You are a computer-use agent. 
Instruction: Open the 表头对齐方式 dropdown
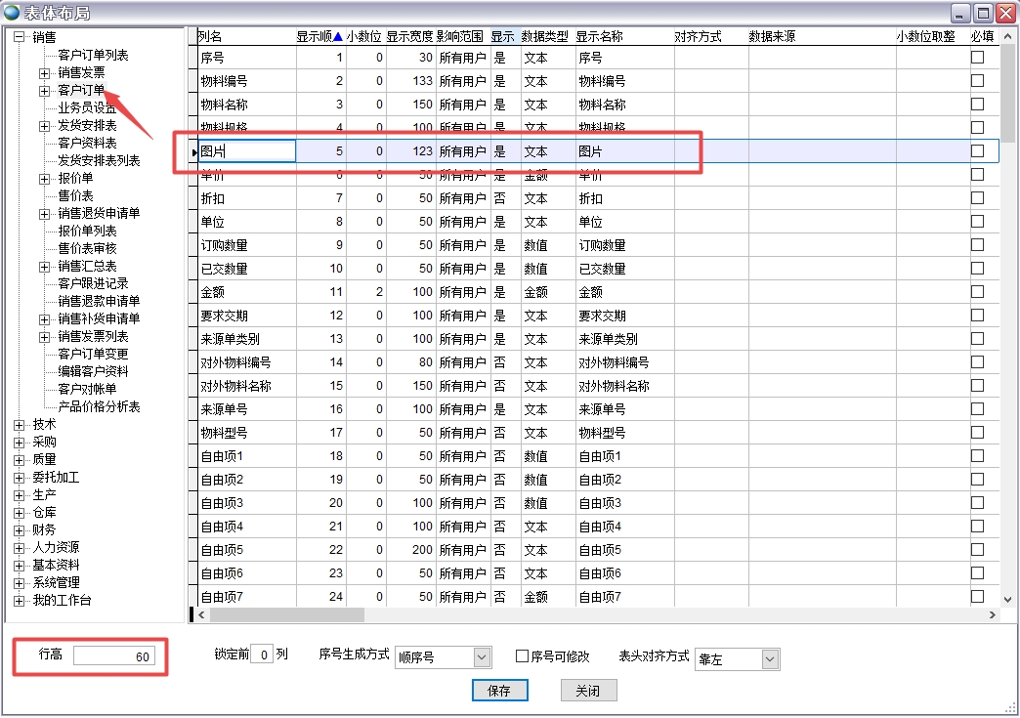coord(770,659)
